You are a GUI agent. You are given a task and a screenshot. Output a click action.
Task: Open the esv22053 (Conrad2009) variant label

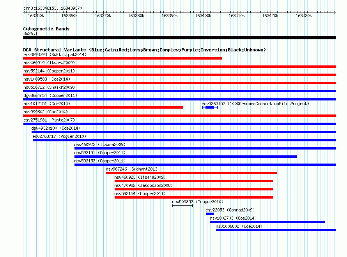point(230,210)
